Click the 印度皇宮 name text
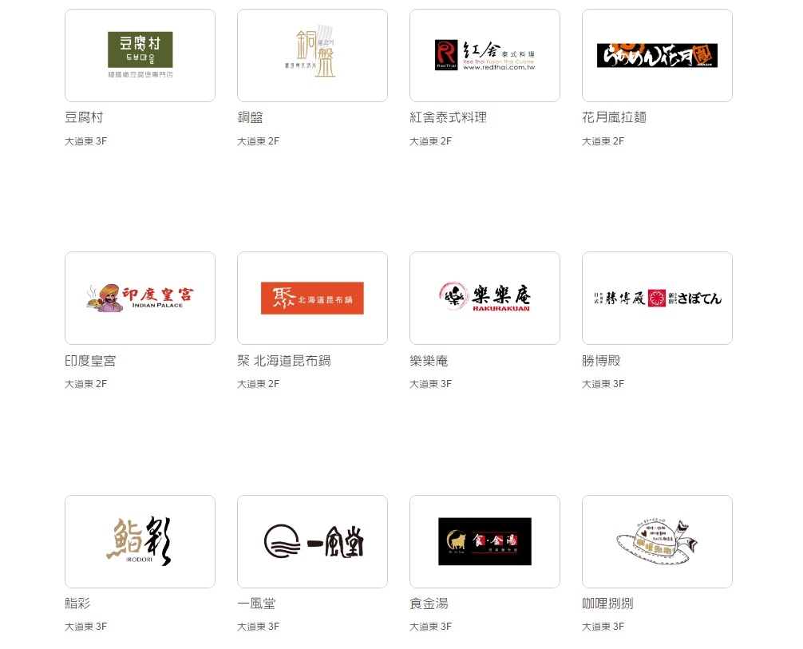803x649 pixels. click(x=90, y=361)
